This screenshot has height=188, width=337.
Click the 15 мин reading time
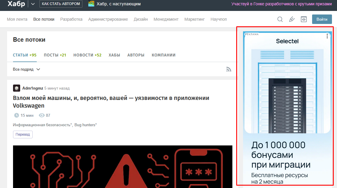[x=24, y=115]
